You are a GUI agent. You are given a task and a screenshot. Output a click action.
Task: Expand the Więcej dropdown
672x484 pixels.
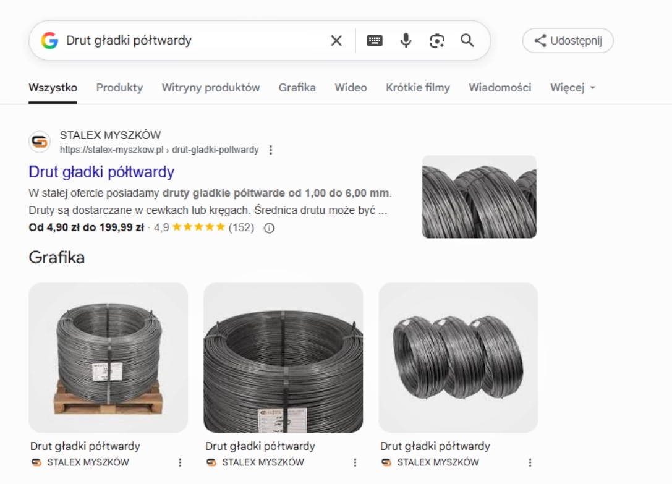(x=572, y=88)
